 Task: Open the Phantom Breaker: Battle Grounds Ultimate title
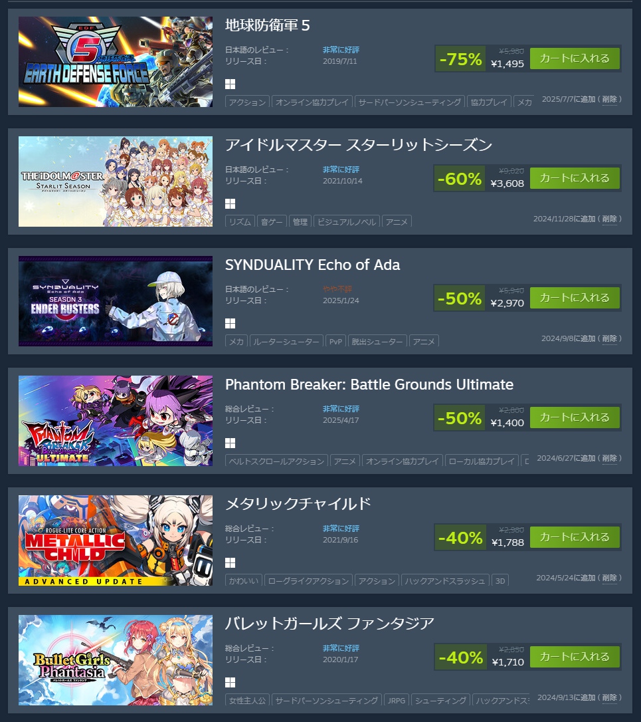tap(369, 384)
